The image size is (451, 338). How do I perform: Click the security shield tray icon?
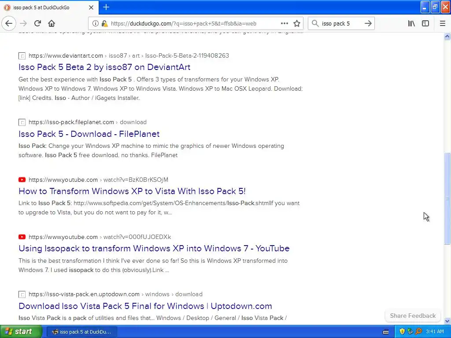402,331
